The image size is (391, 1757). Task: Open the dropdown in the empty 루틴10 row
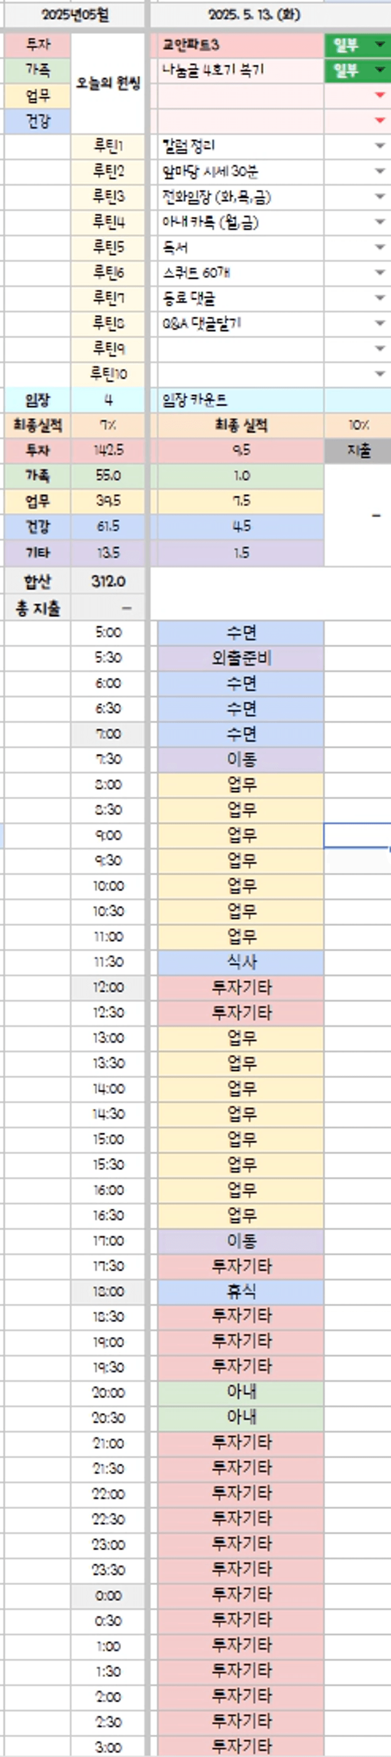click(380, 374)
